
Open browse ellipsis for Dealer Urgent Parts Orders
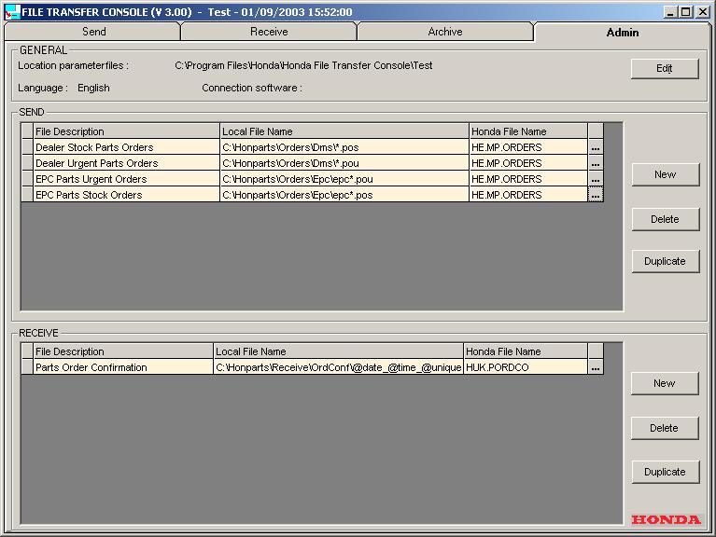(596, 163)
